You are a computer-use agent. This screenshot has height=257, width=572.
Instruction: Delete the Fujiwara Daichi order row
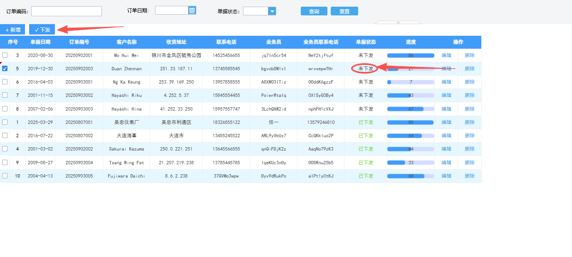[469, 176]
